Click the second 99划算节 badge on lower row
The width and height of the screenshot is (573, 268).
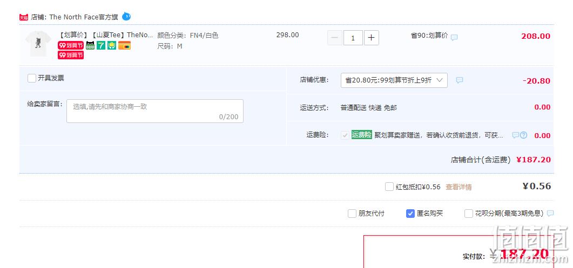(x=71, y=55)
